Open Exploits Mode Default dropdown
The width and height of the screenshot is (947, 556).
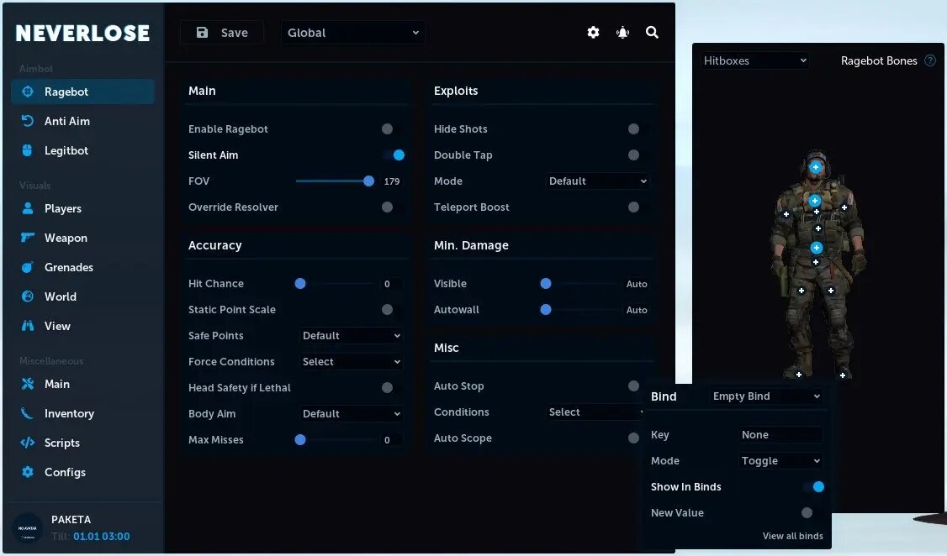597,181
